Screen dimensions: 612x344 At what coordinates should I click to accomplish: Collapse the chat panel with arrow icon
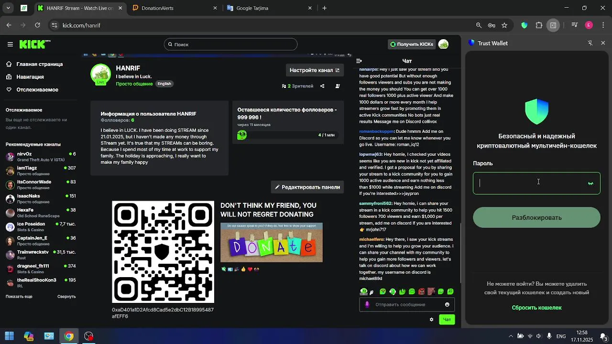359,61
